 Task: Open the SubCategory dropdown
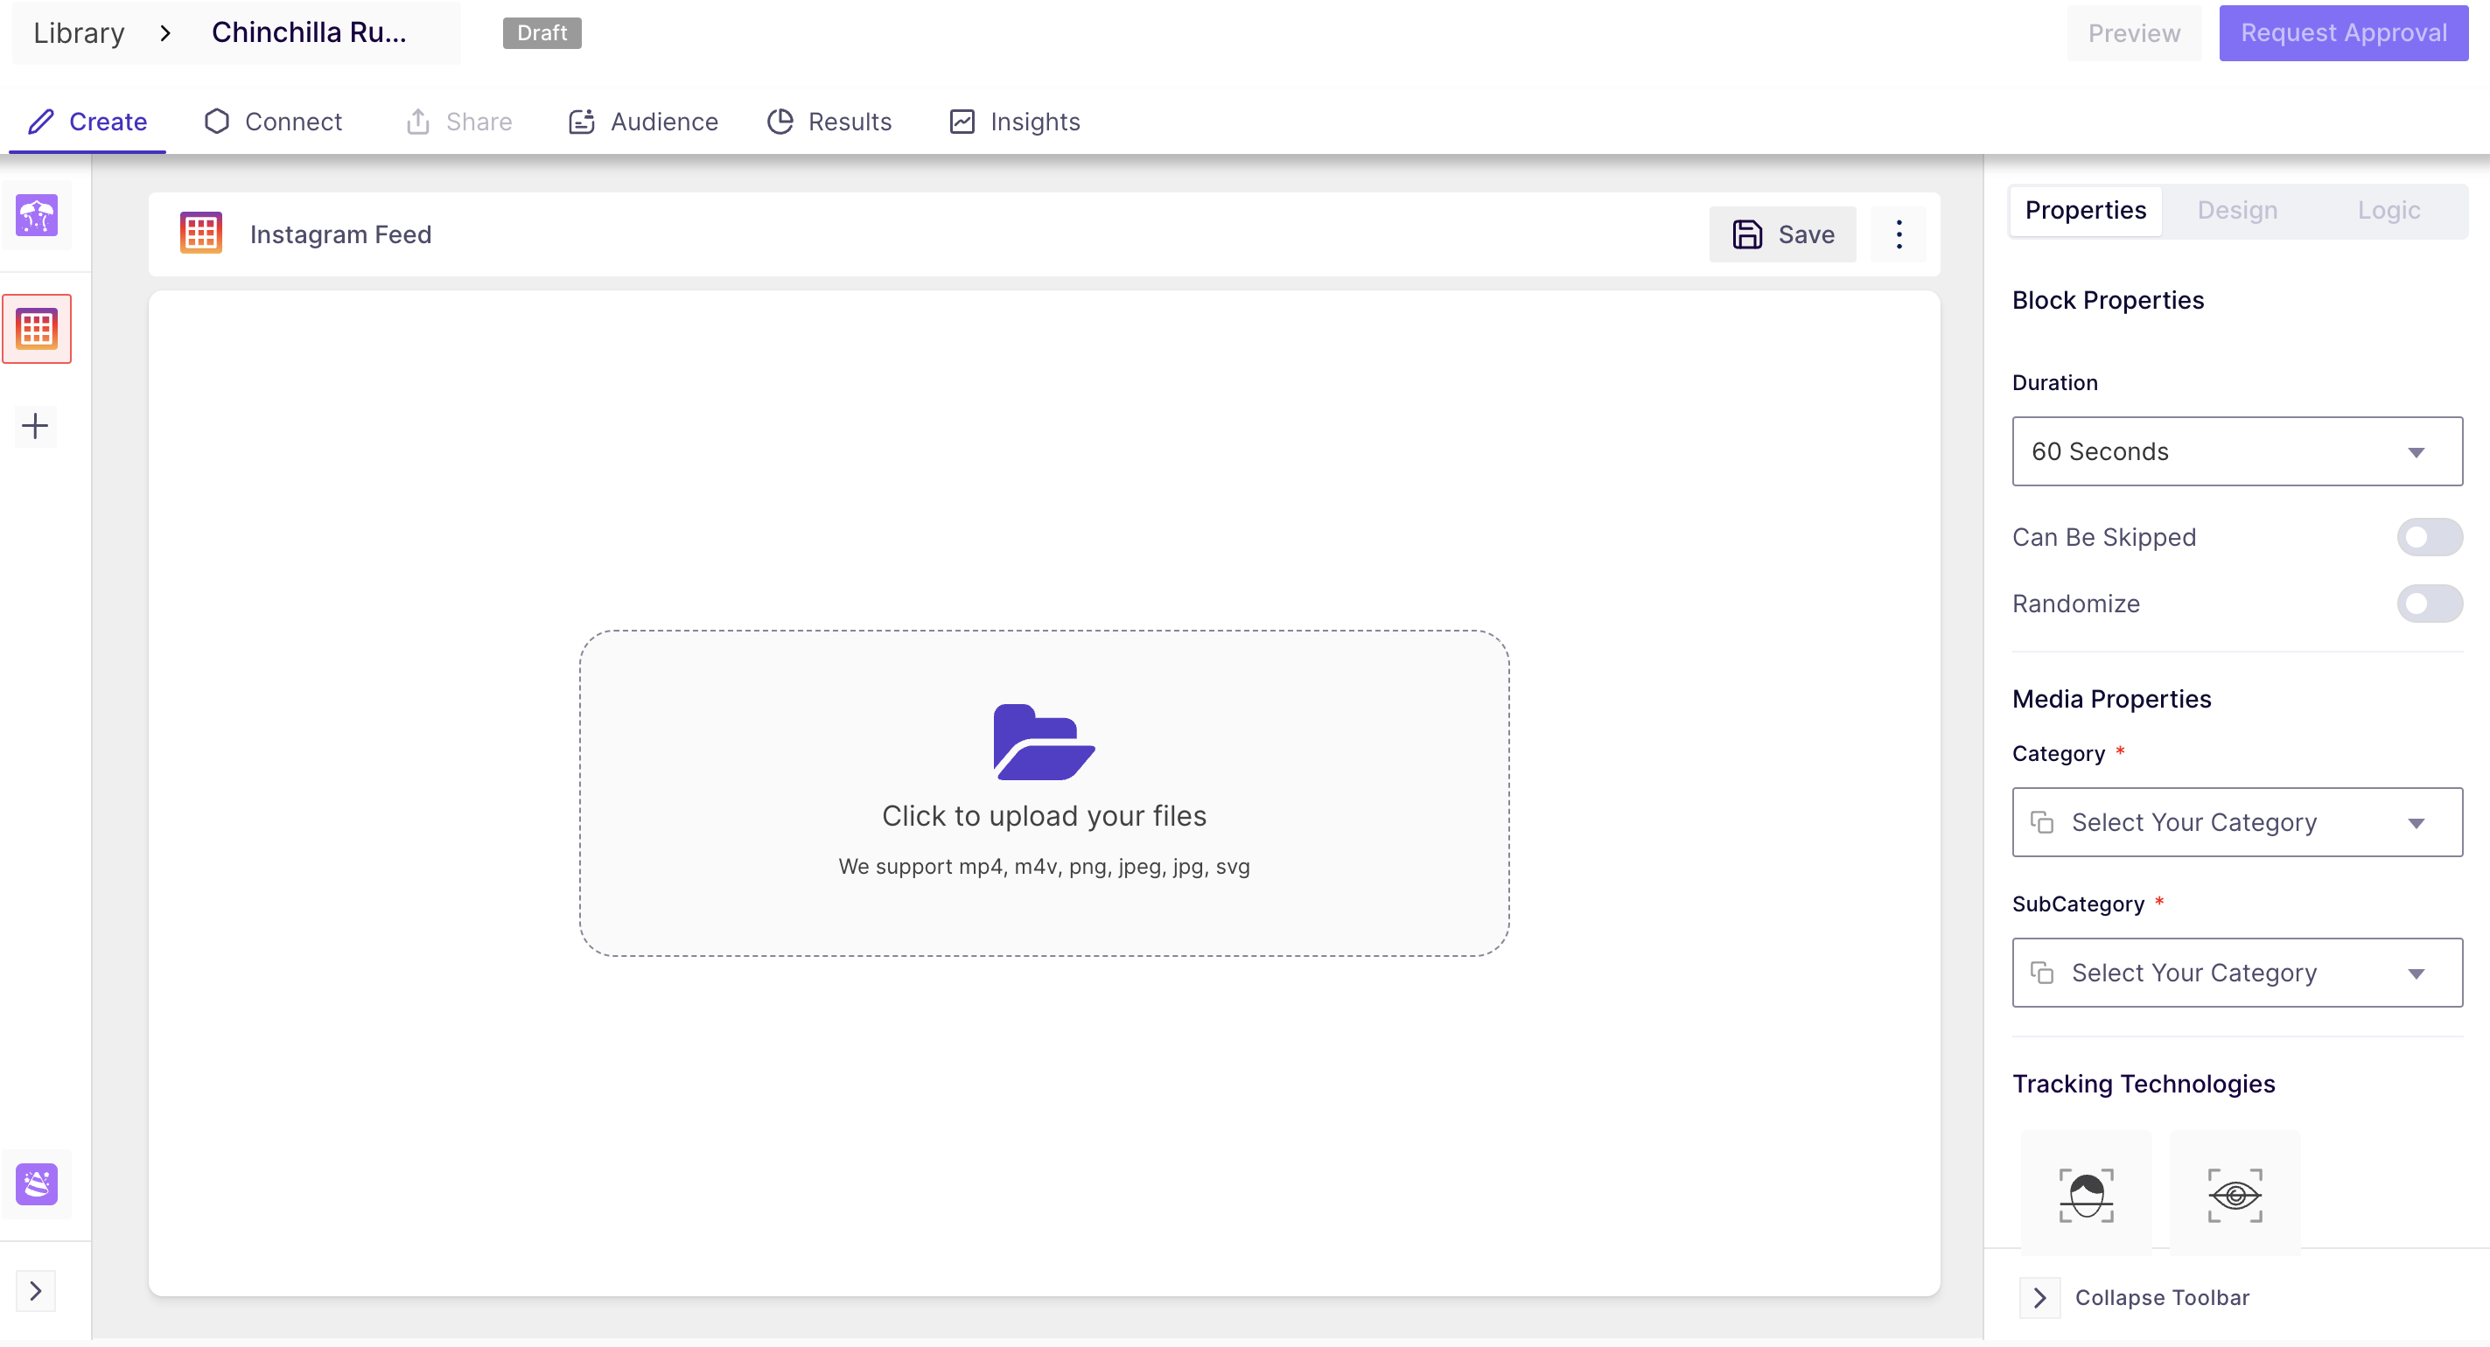2237,973
